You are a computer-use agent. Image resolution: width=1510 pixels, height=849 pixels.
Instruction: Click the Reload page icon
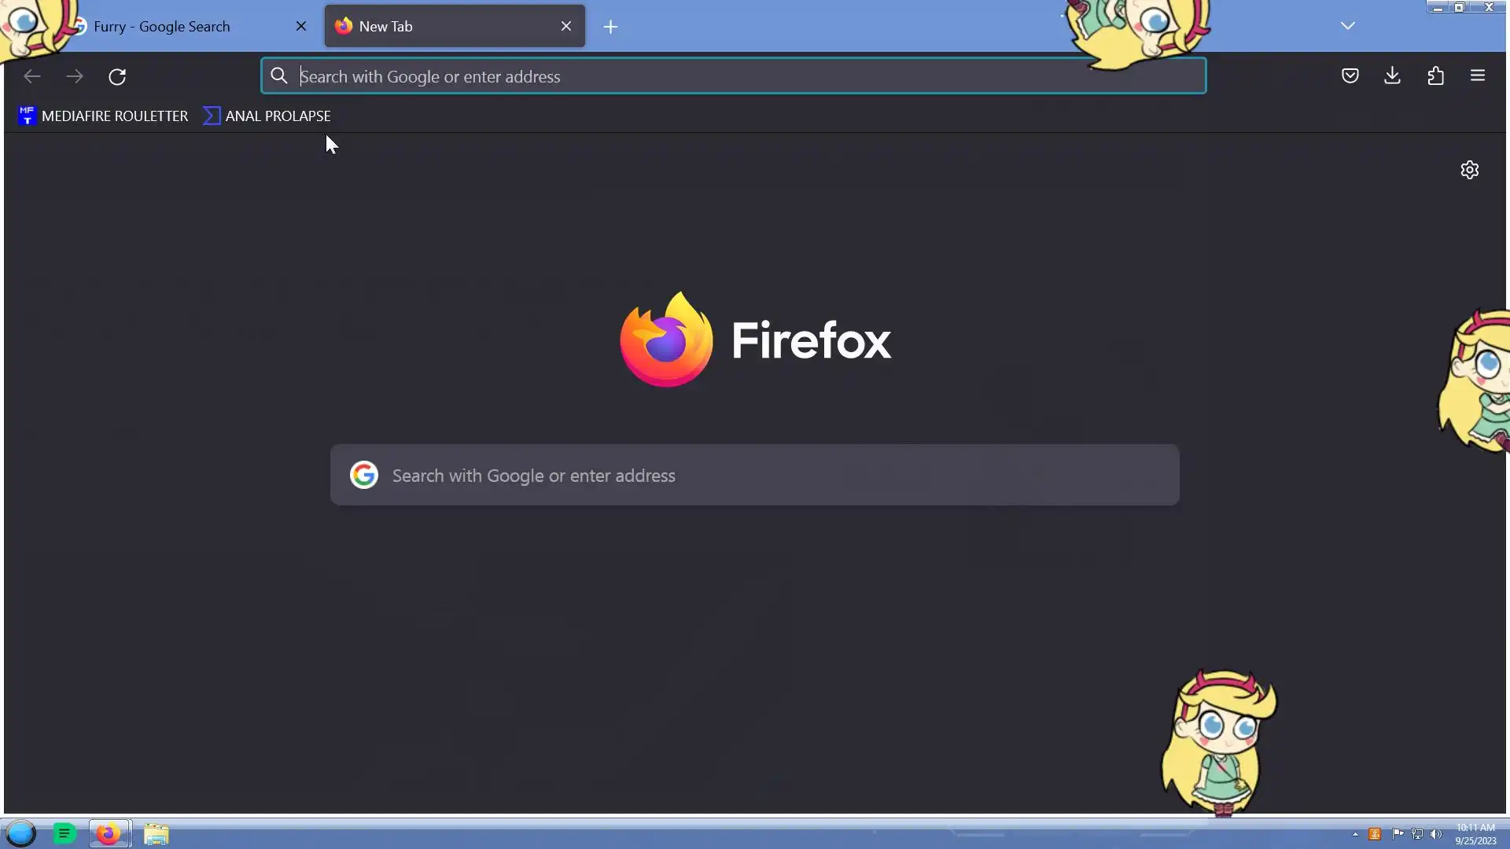[117, 76]
